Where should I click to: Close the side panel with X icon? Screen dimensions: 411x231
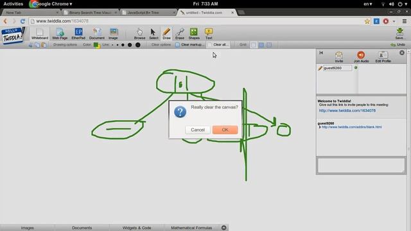[x=402, y=53]
